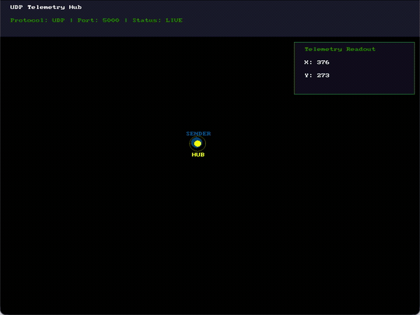Click the word Readout in the panel heading
Image resolution: width=420 pixels, height=315 pixels.
(x=360, y=49)
